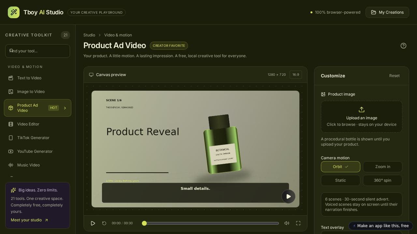Open Video Editor tool
Viewport: 417px width, 234px height.
click(37, 124)
